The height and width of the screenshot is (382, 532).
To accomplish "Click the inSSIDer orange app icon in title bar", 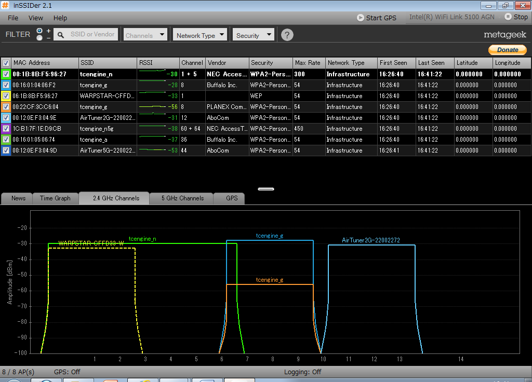I will tap(5, 5).
